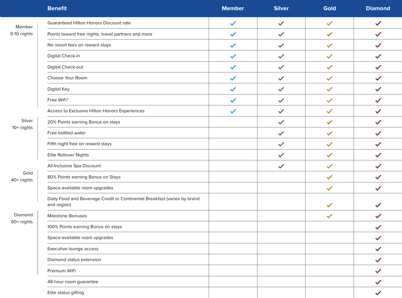Click the Silver checkmark for Free bottled water

[281, 133]
